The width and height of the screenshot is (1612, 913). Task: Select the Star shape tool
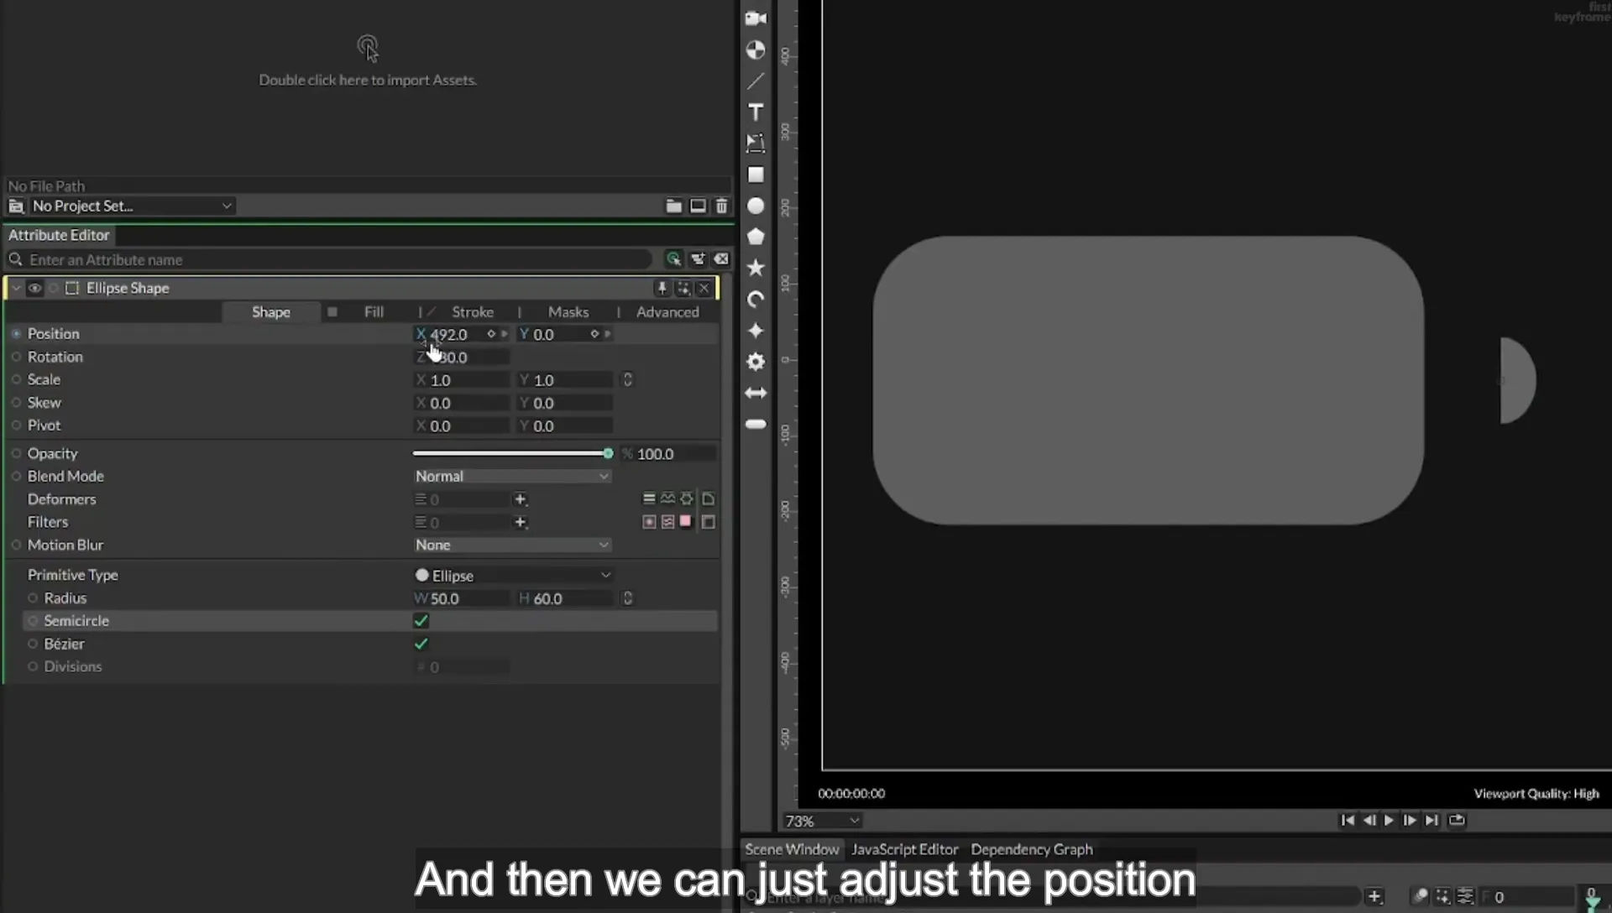point(756,268)
